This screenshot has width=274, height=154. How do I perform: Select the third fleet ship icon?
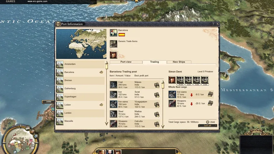(196, 80)
